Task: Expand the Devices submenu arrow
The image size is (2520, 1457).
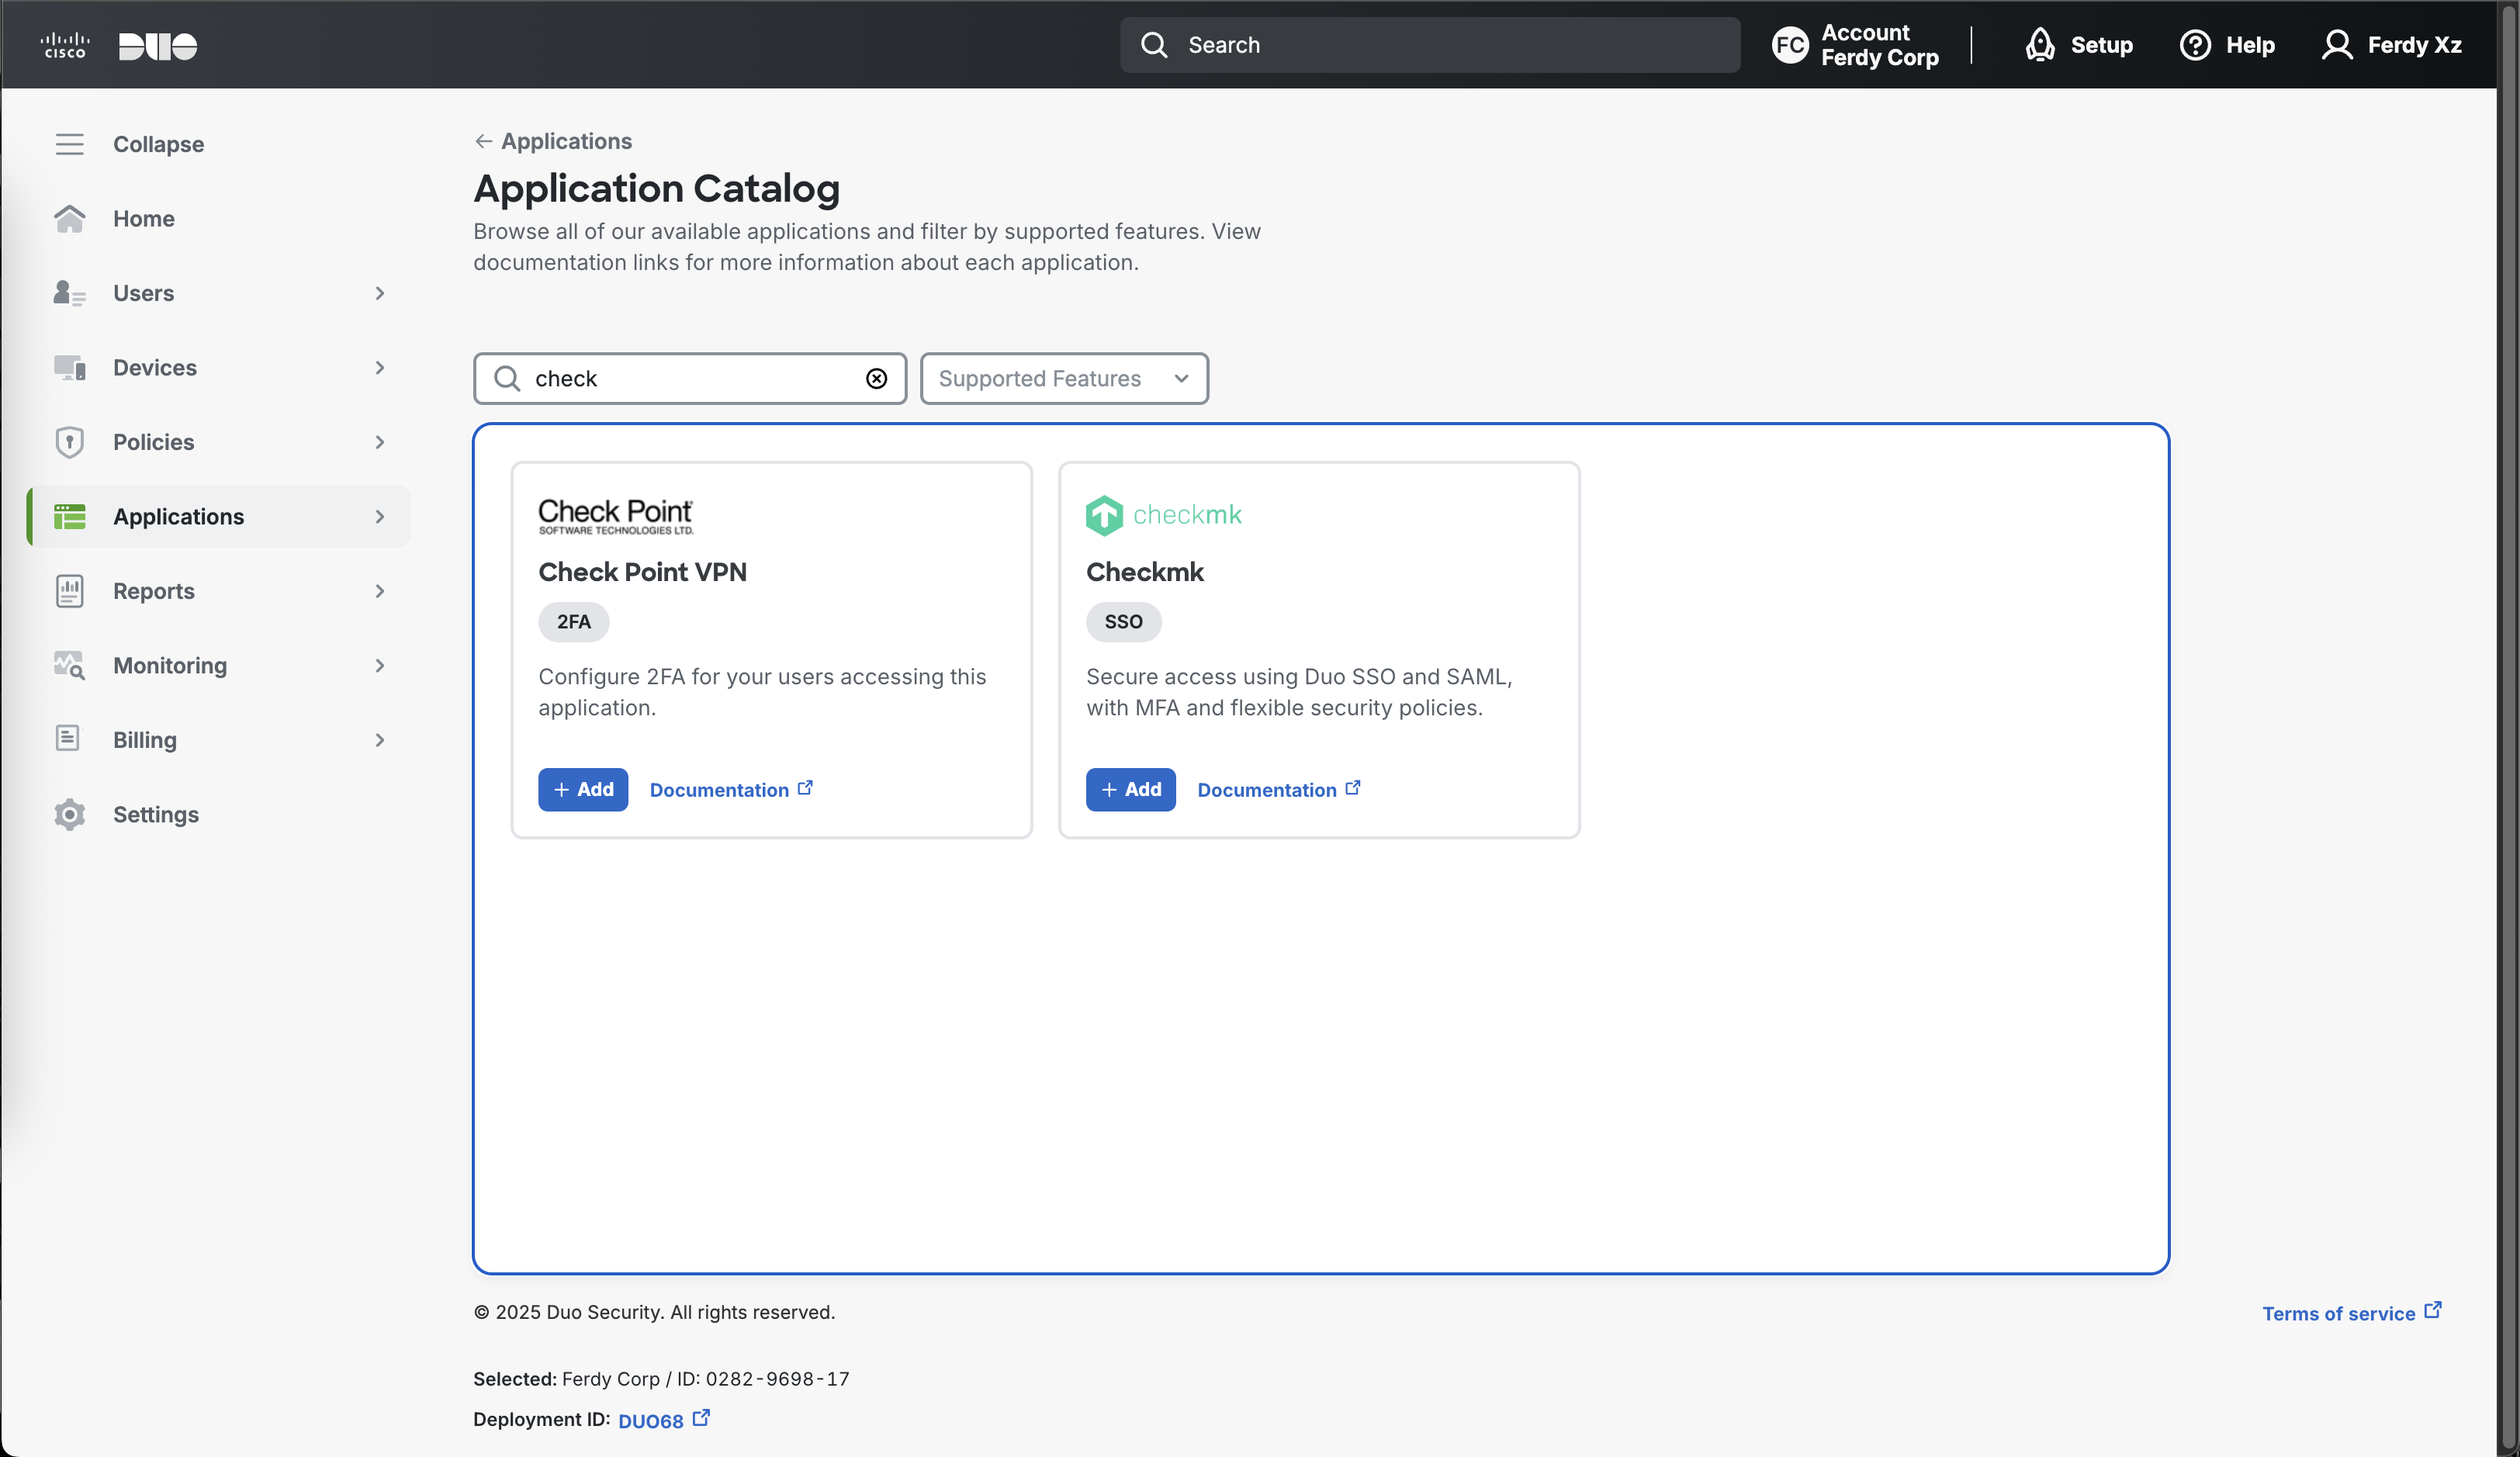Action: coord(380,368)
